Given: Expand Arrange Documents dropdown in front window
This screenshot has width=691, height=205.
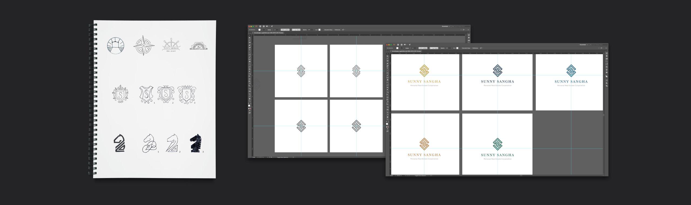Looking at the screenshot, I should pos(405,45).
